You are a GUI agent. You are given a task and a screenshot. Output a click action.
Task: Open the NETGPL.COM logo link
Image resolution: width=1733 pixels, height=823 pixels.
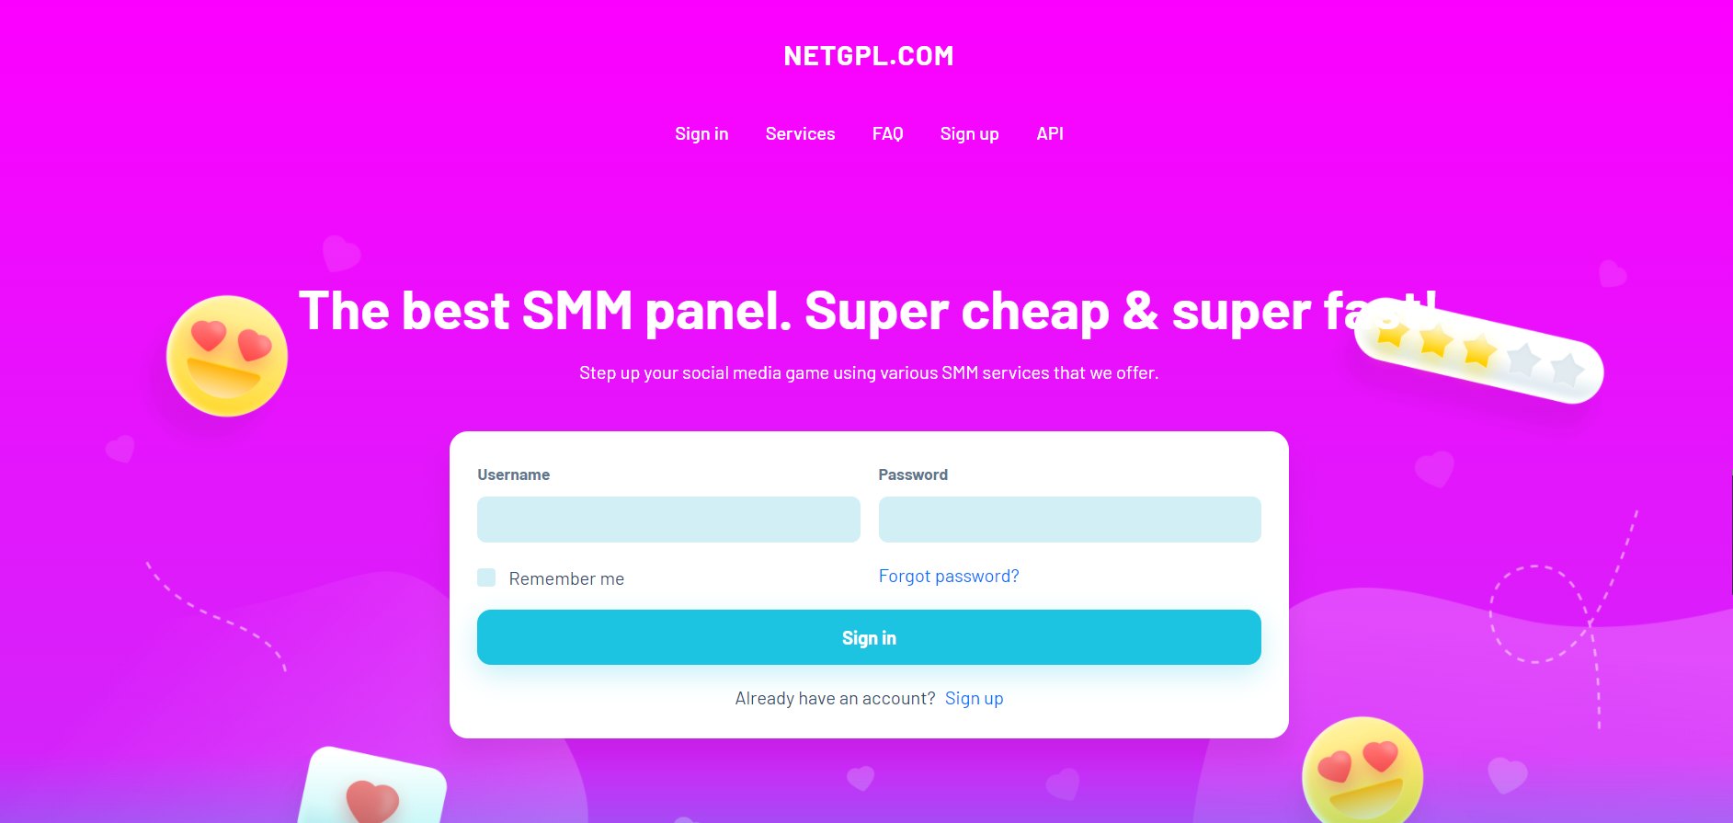869,56
